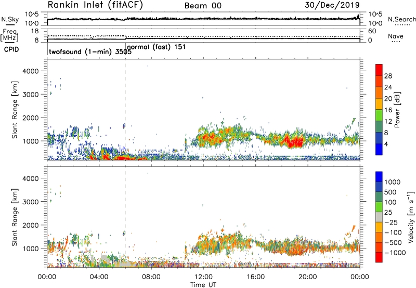Click the '-1000' tick on velocity scale
This screenshot has height=288, width=416.
395,253
